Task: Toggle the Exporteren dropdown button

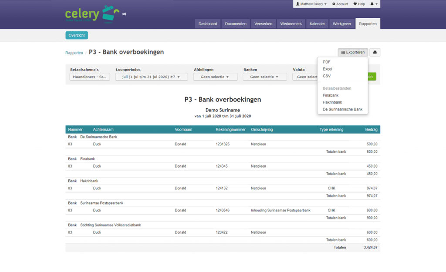Action: click(353, 52)
